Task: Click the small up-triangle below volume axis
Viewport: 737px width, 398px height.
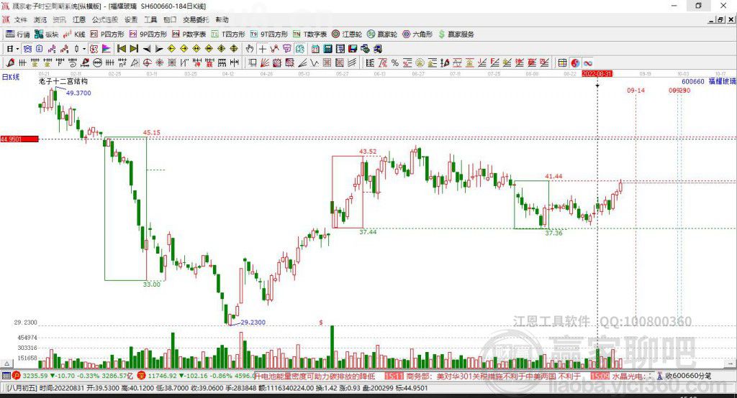Action: [6, 364]
